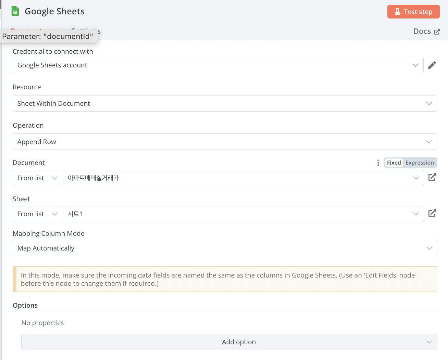Click the three-dot Document parameter menu
The height and width of the screenshot is (360, 448).
click(378, 163)
